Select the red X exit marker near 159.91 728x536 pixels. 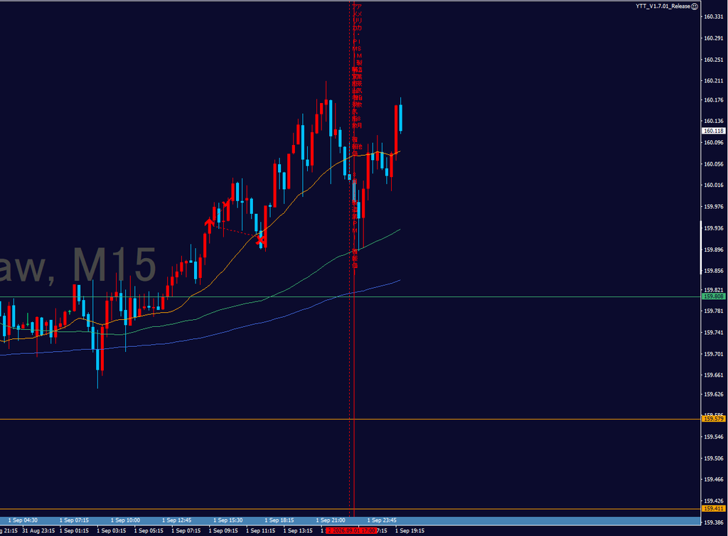pos(260,240)
